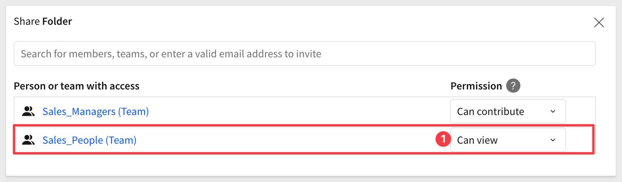Image resolution: width=622 pixels, height=182 pixels.
Task: Click the Person or team with access heading
Action: coord(76,86)
